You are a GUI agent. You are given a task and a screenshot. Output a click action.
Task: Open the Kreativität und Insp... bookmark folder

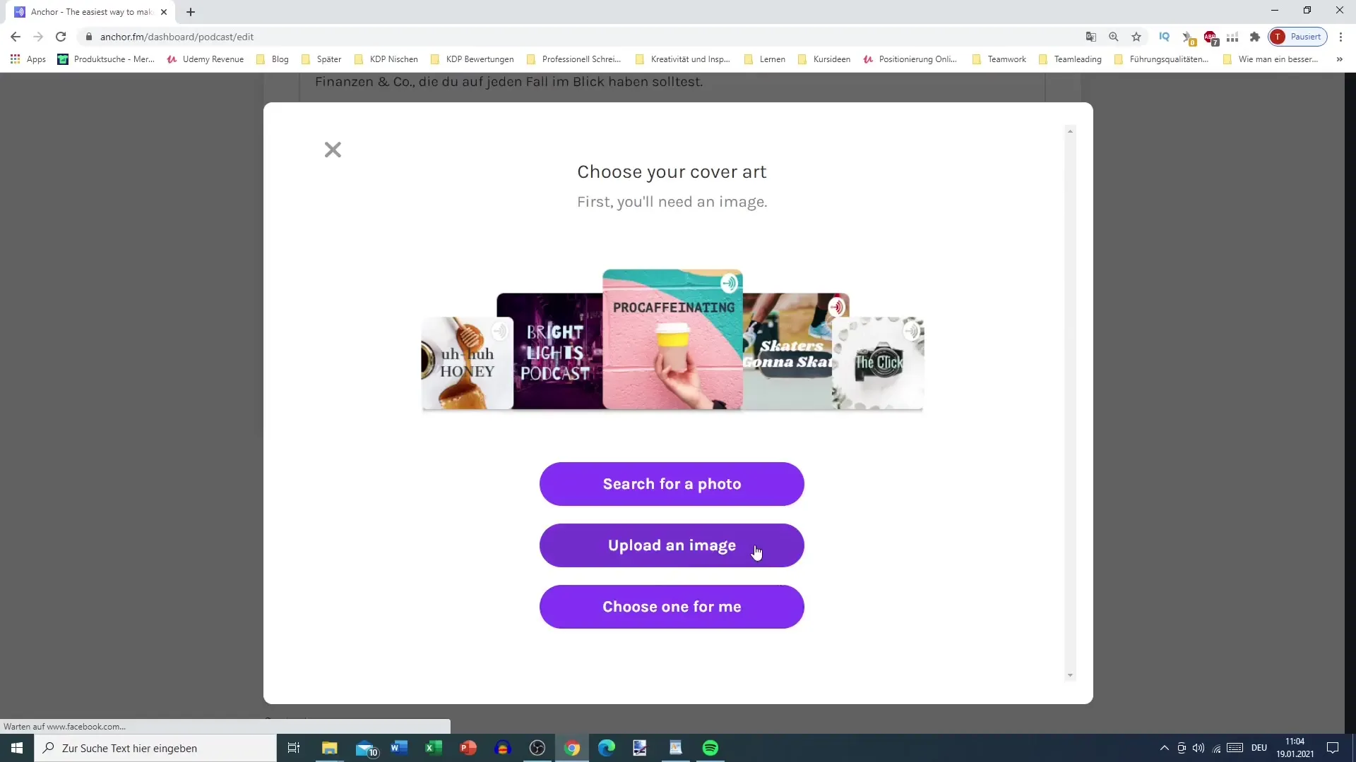(x=683, y=59)
